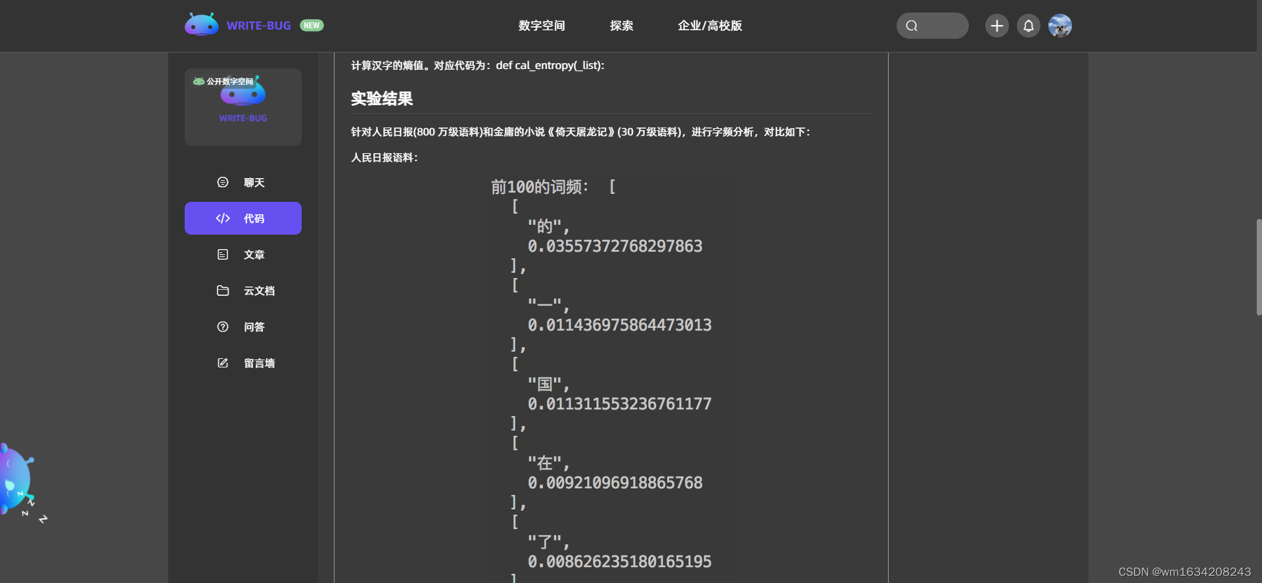1262x583 pixels.
Task: Go to 聊天 in sidebar
Action: pyautogui.click(x=243, y=182)
